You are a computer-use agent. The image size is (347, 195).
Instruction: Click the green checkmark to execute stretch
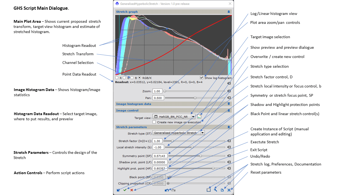pyautogui.click(x=125, y=190)
